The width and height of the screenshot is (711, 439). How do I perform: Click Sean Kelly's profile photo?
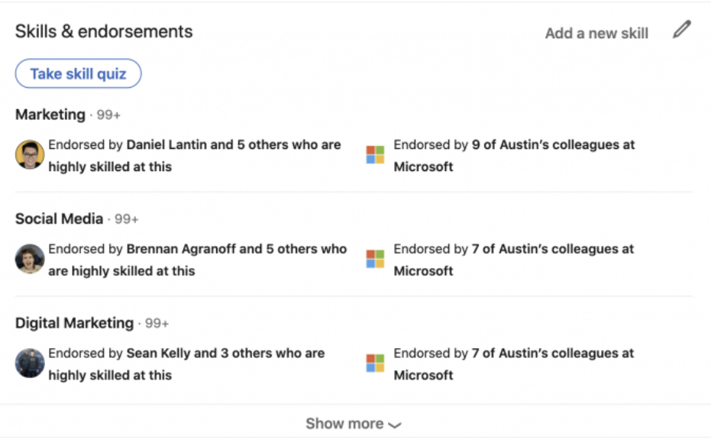pyautogui.click(x=30, y=363)
